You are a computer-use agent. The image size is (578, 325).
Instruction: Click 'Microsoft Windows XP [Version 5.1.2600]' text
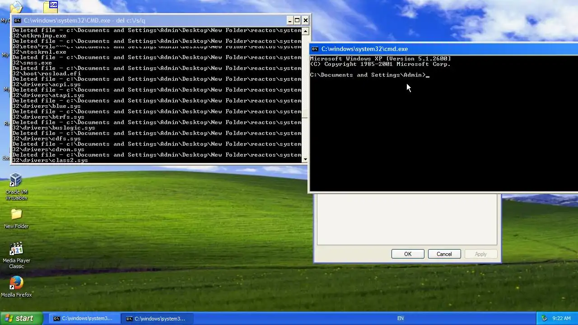coord(381,59)
